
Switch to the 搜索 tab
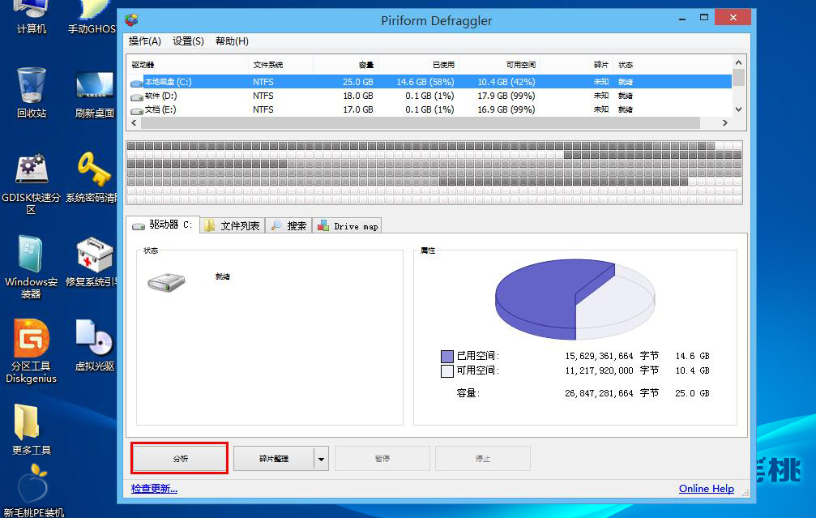click(x=288, y=225)
